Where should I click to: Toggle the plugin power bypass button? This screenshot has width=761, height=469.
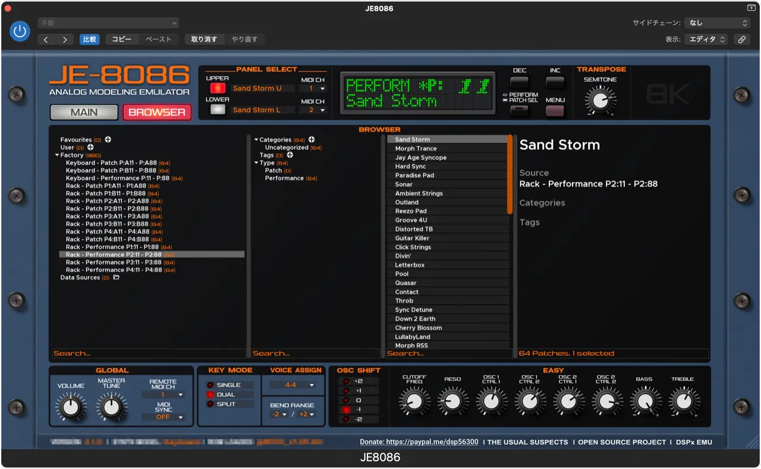[20, 32]
